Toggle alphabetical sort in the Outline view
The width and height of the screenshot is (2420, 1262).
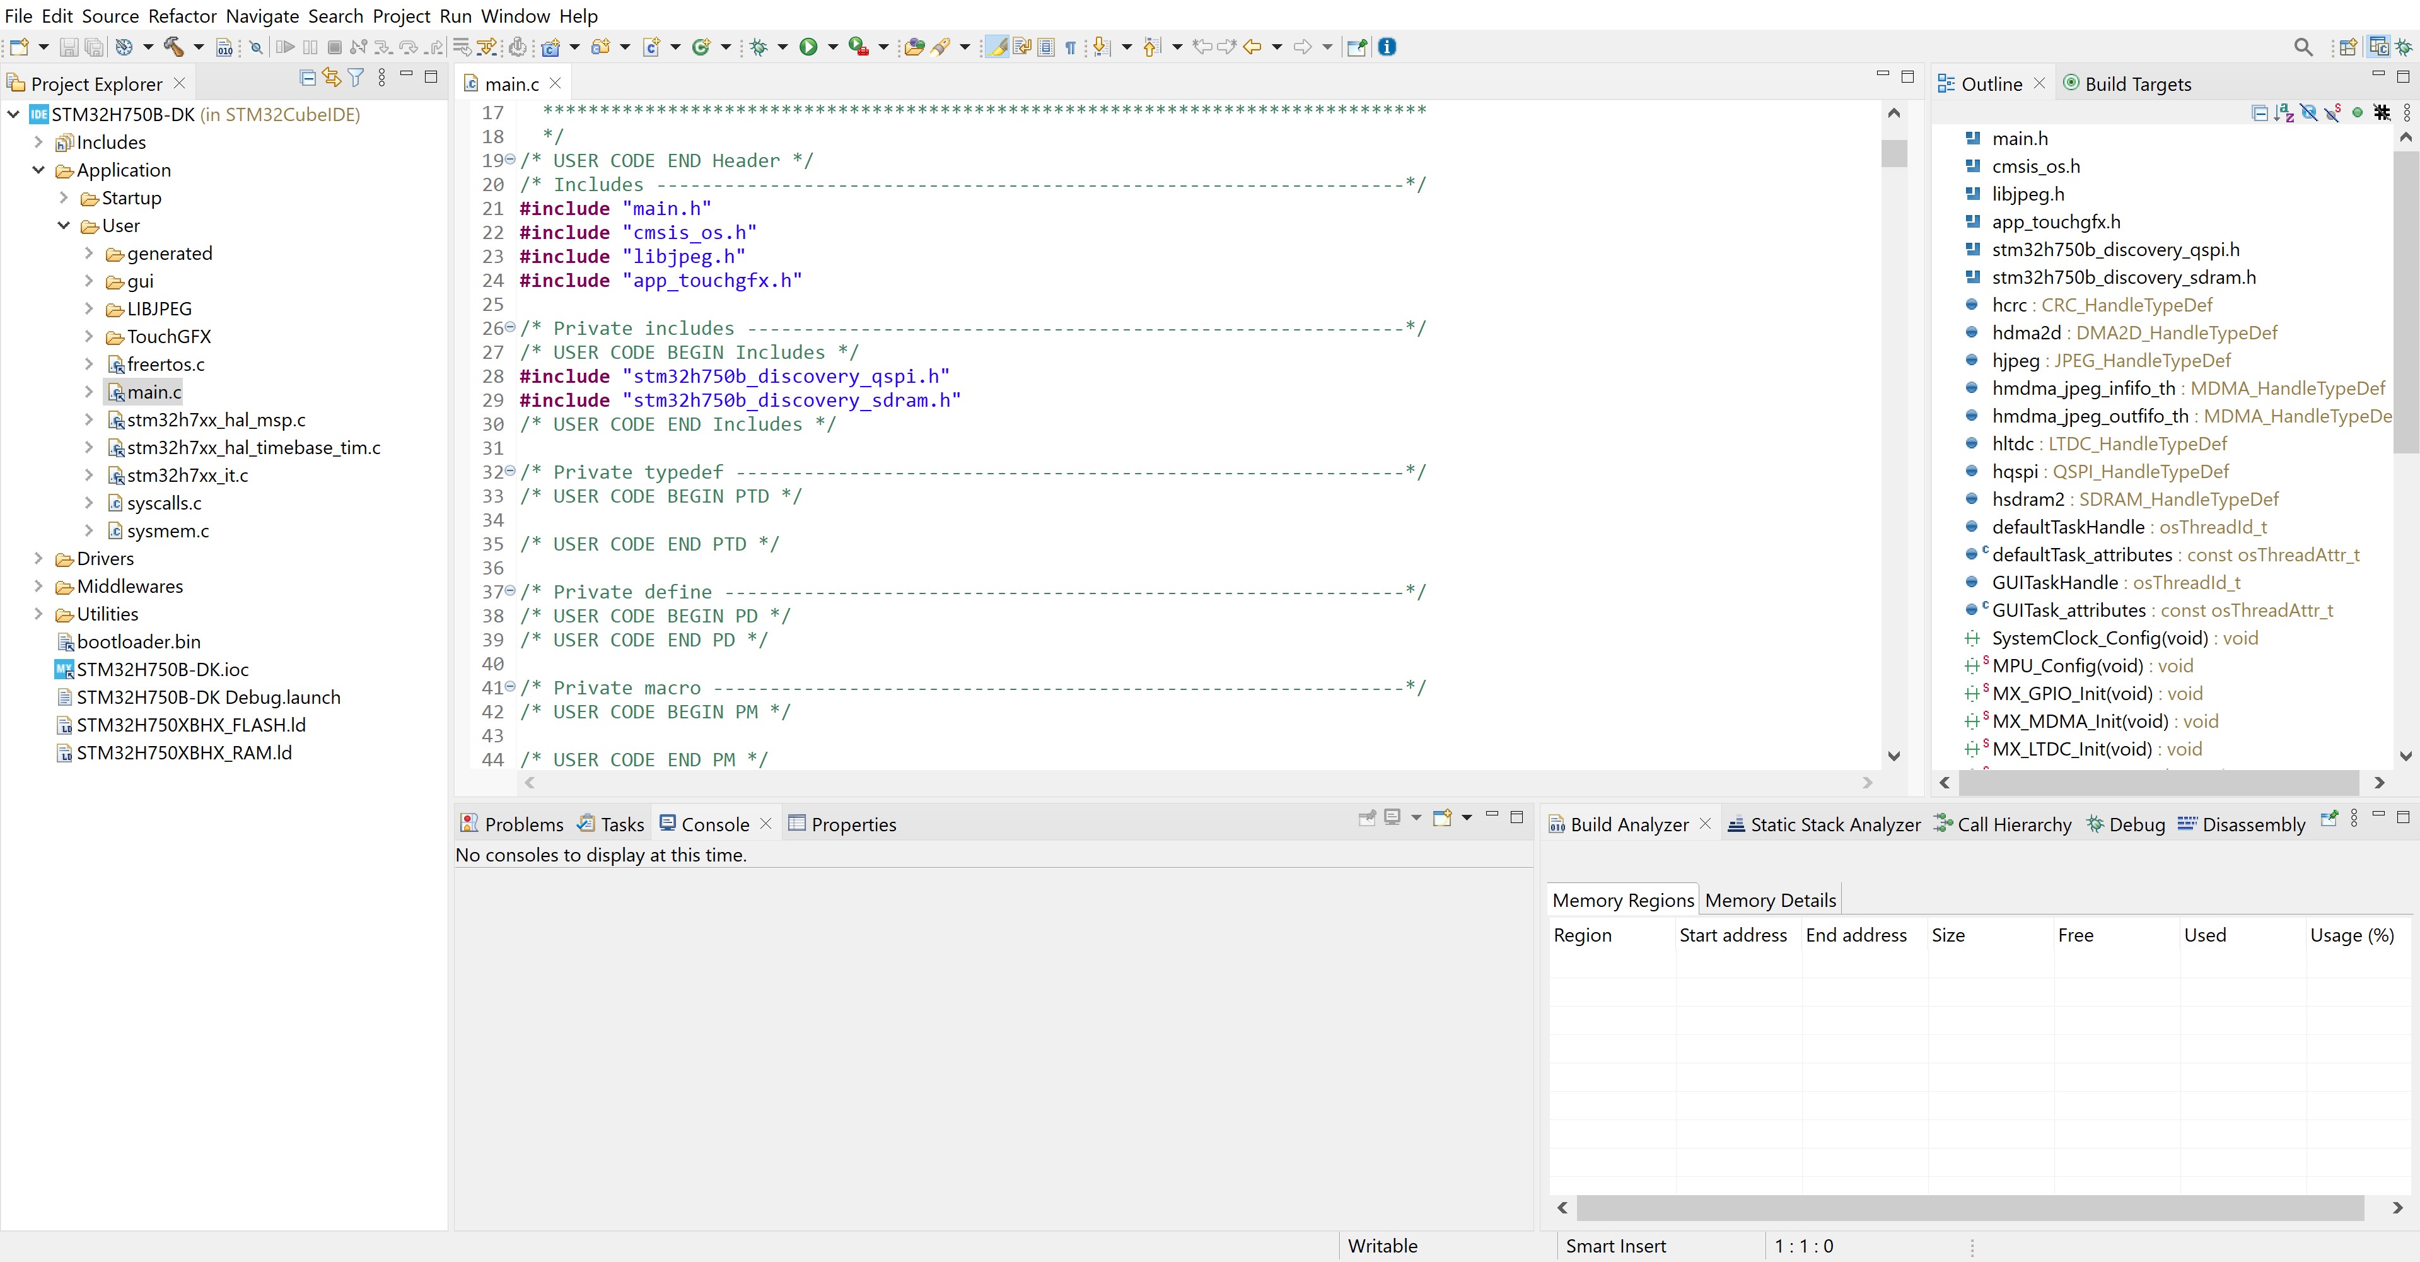click(2283, 112)
